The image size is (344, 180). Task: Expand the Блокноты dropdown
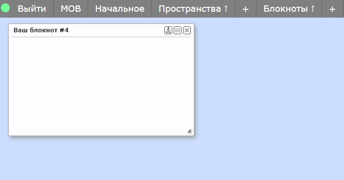(289, 9)
